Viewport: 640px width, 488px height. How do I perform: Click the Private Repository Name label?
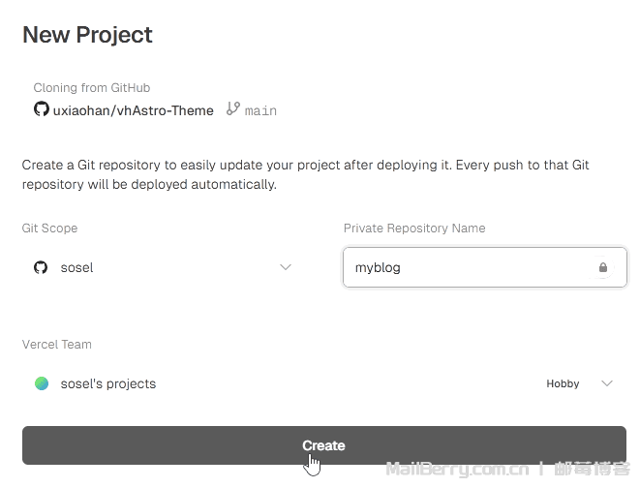(x=414, y=229)
